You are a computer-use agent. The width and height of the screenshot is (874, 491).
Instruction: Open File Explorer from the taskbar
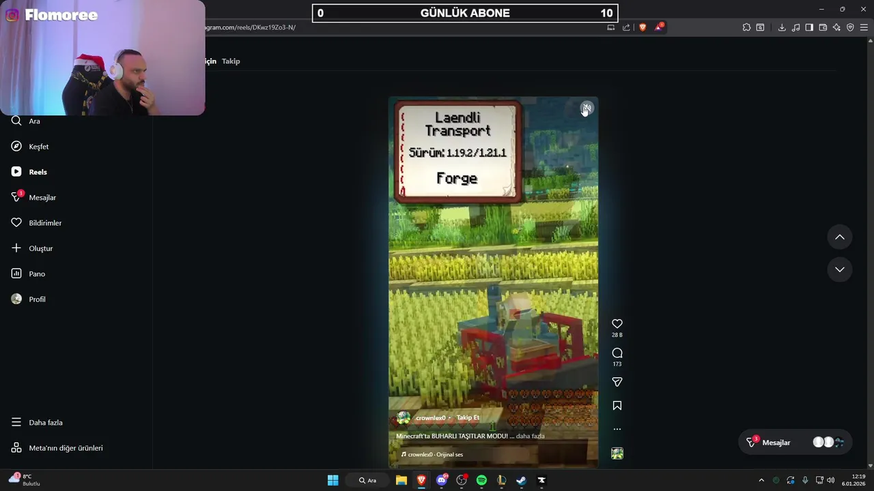click(401, 480)
